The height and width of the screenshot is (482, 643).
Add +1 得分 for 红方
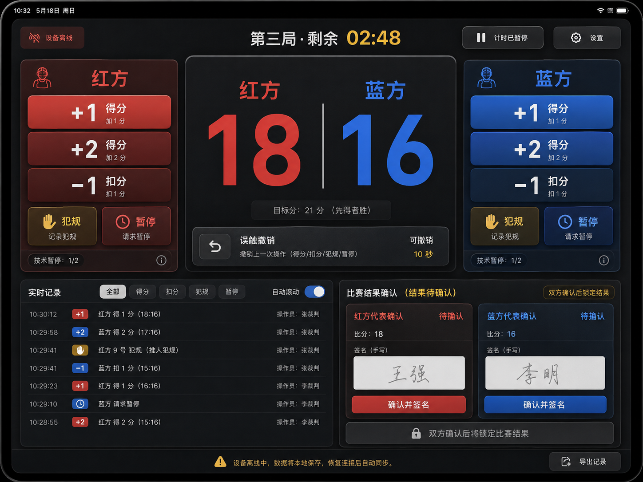pos(99,112)
